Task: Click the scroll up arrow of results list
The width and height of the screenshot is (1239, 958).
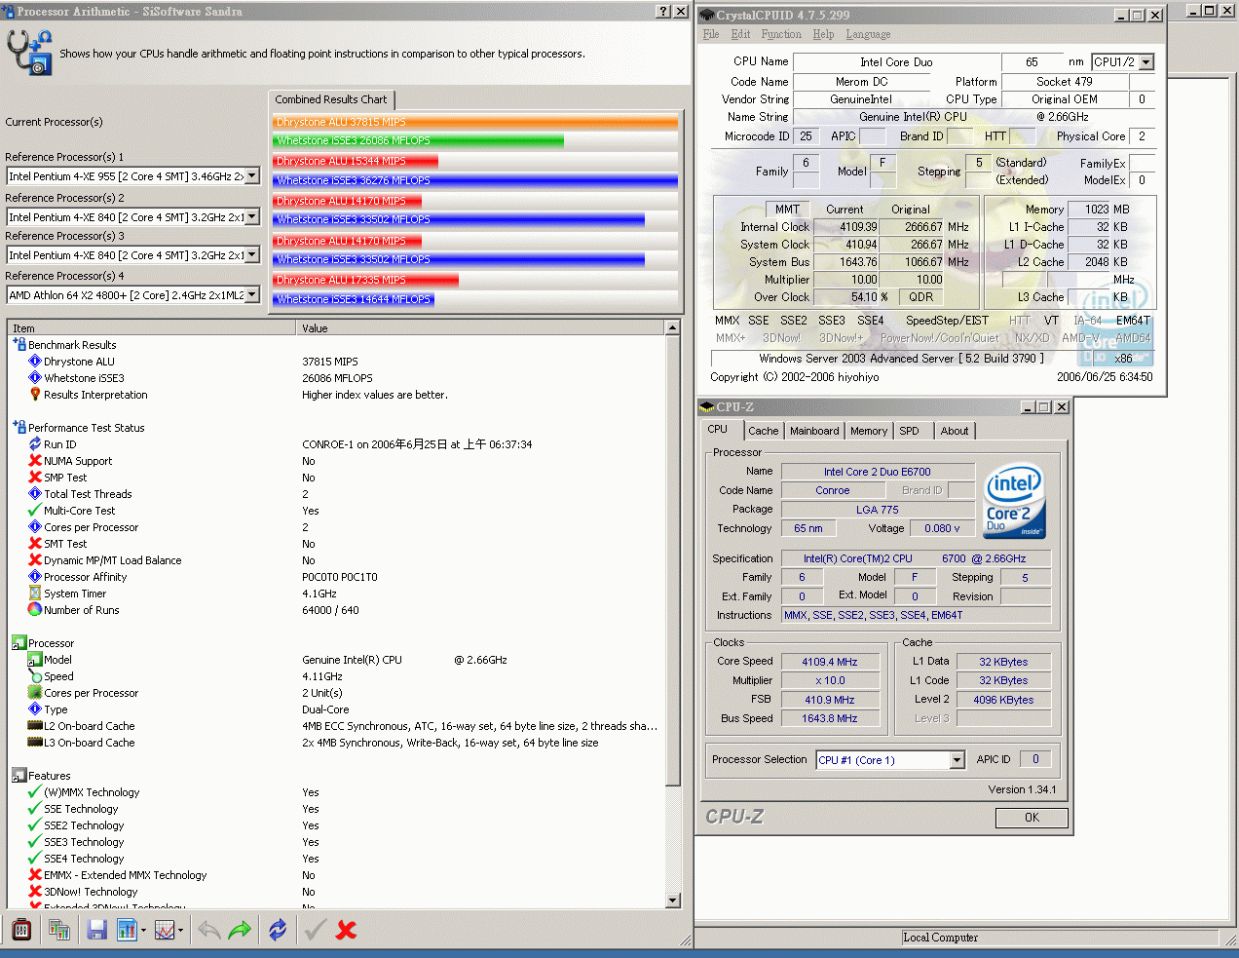Action: pyautogui.click(x=672, y=328)
